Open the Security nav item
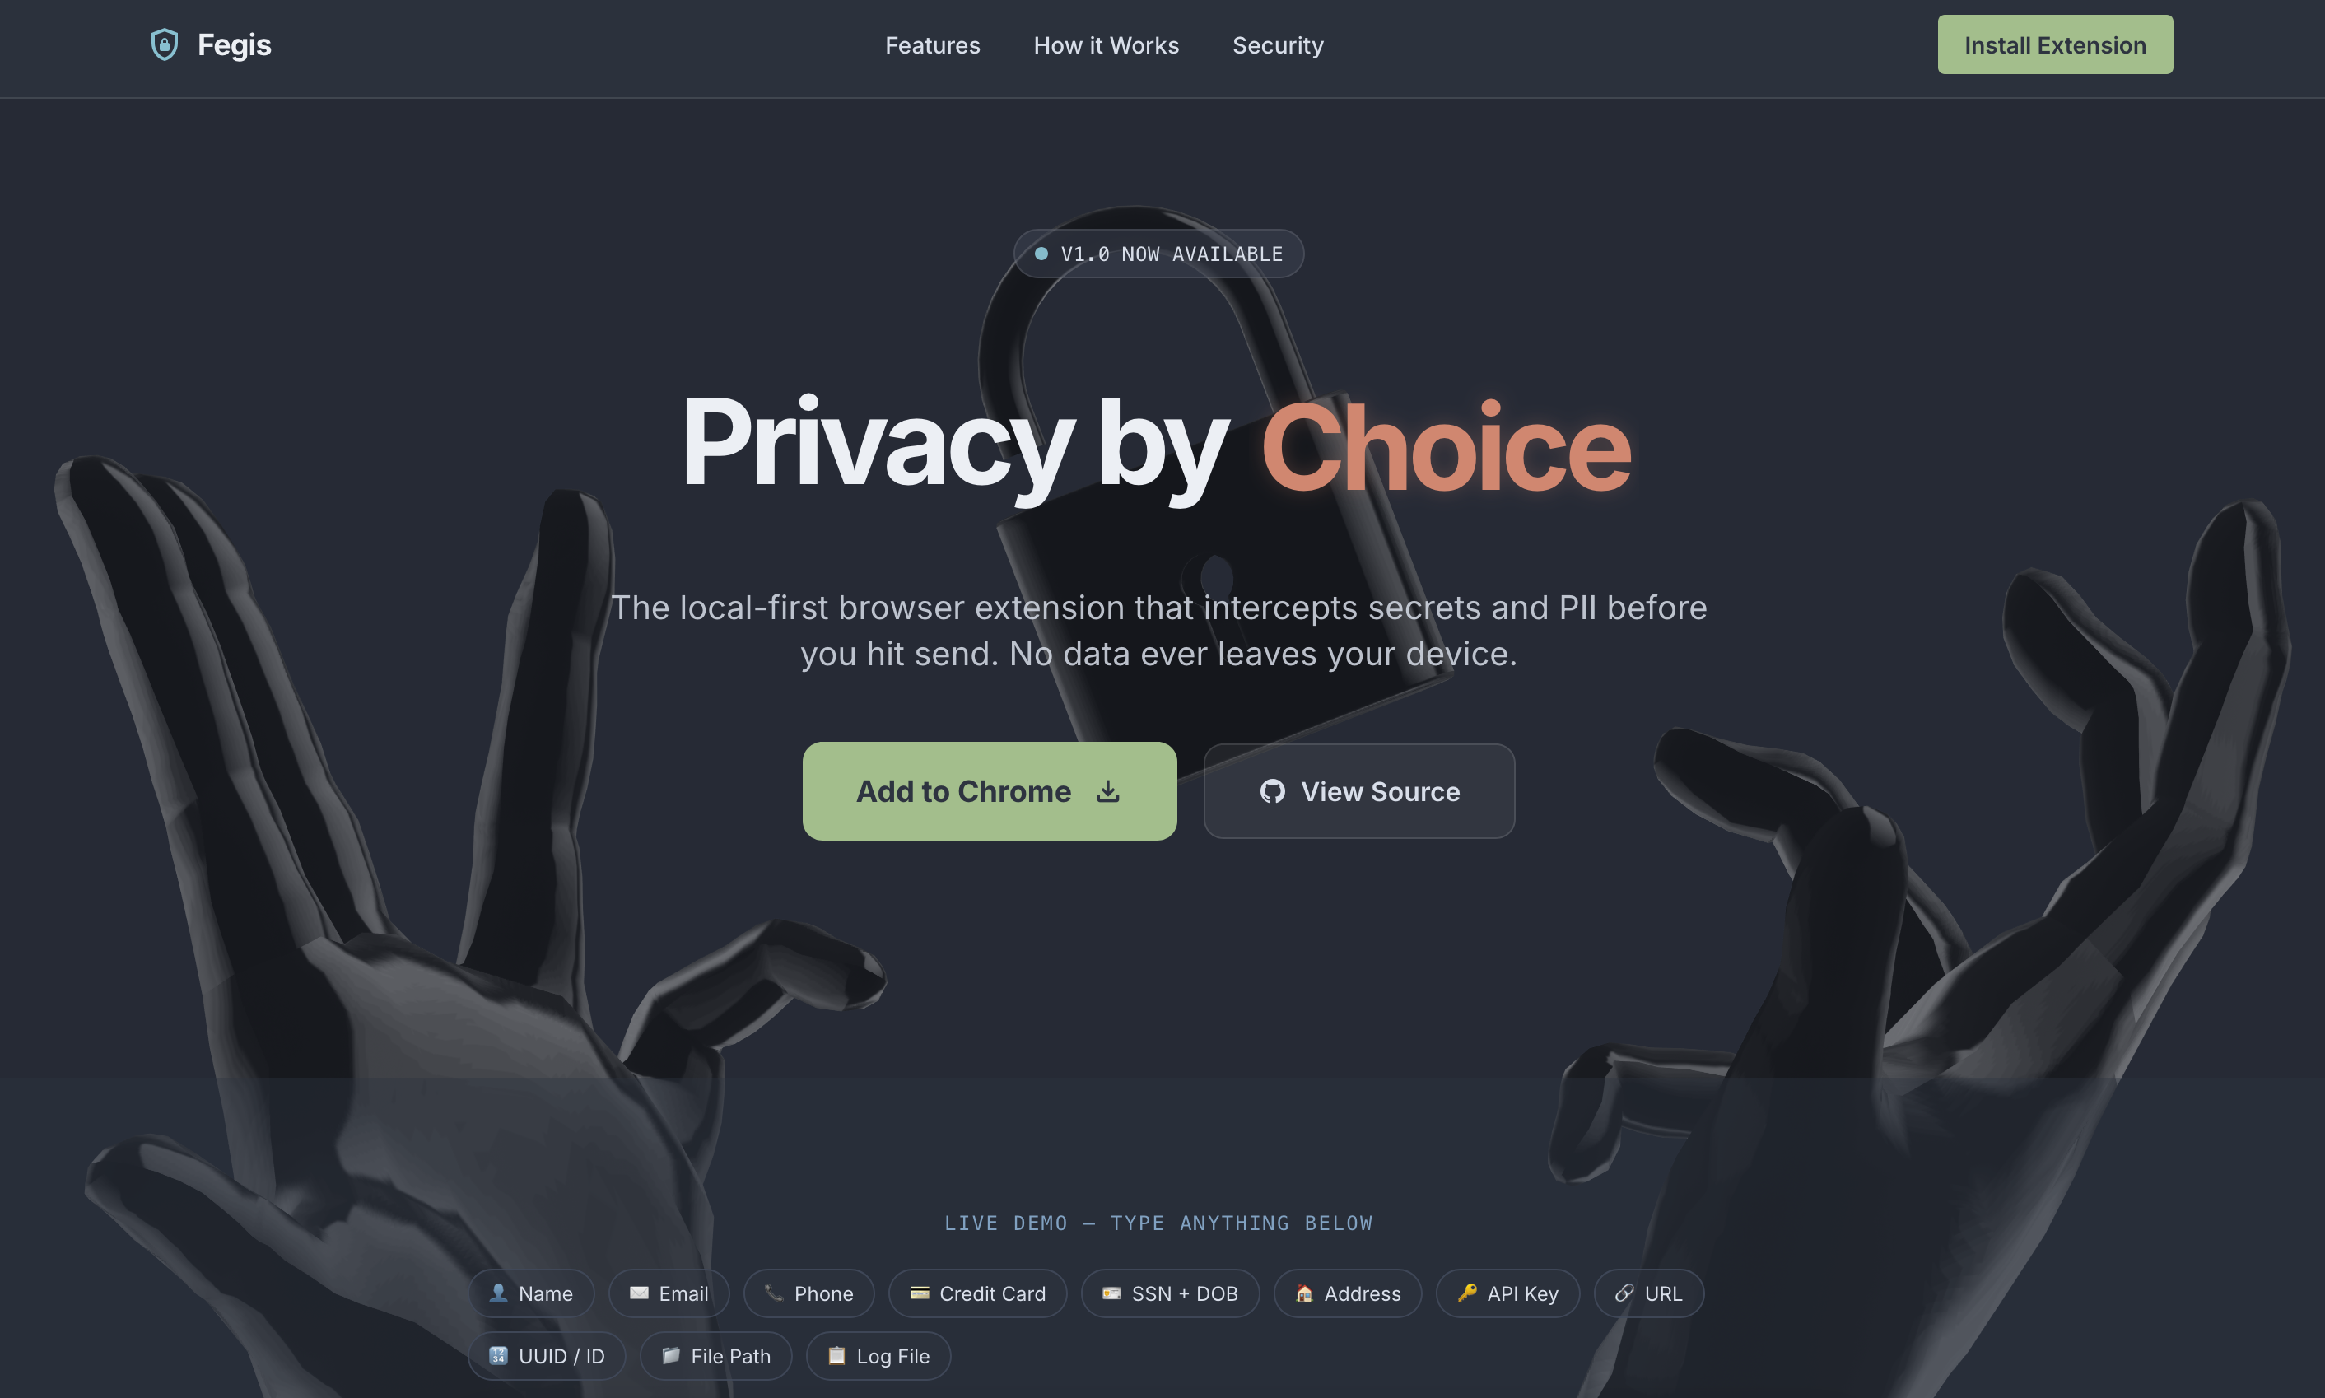The width and height of the screenshot is (2325, 1398). coord(1278,45)
